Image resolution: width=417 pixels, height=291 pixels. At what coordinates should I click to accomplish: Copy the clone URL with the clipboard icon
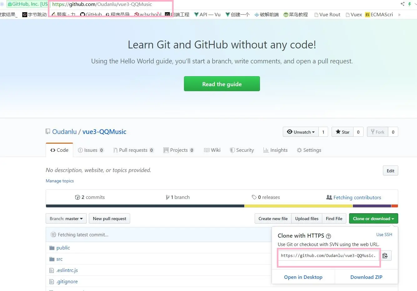click(385, 256)
